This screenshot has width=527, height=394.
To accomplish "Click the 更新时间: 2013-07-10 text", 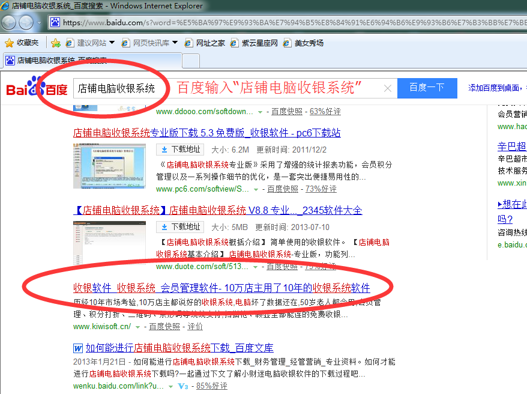I will 292,227.
